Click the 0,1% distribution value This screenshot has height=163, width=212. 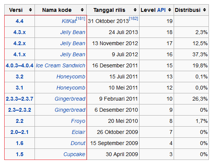coord(201,77)
